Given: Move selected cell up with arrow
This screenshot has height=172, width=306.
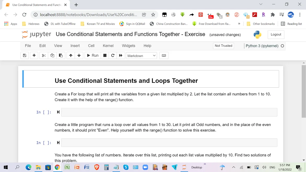Looking at the screenshot, I should pos(71,55).
